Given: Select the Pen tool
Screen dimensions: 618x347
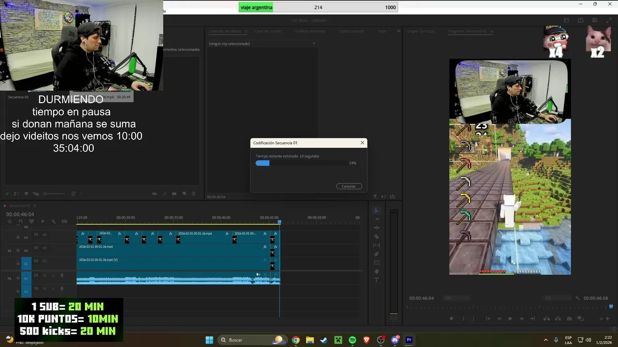Looking at the screenshot, I should coord(377,254).
